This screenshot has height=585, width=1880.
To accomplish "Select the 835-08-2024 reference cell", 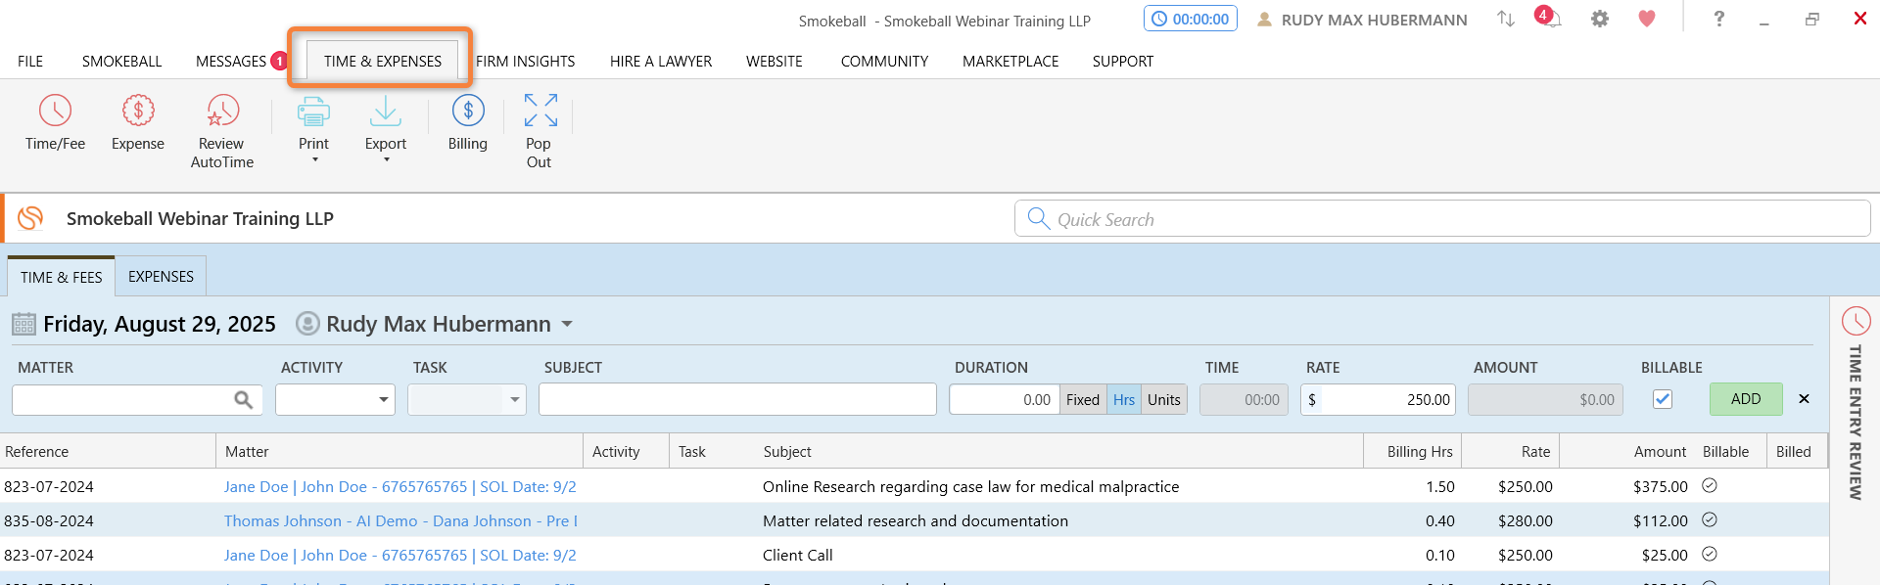I will coord(49,520).
